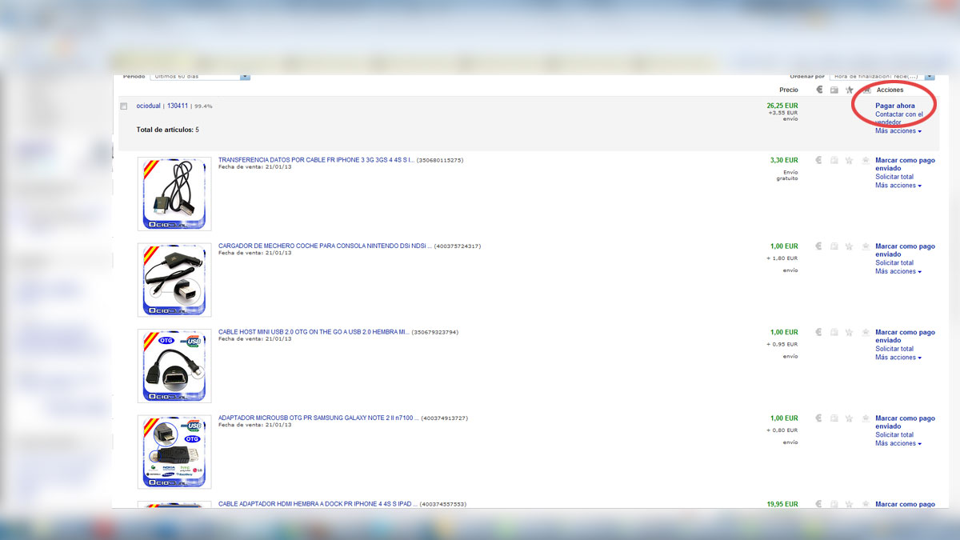Open 'CABLE ADAPTADOR HDMI HEMBRA A DOCK' listing

pos(317,504)
